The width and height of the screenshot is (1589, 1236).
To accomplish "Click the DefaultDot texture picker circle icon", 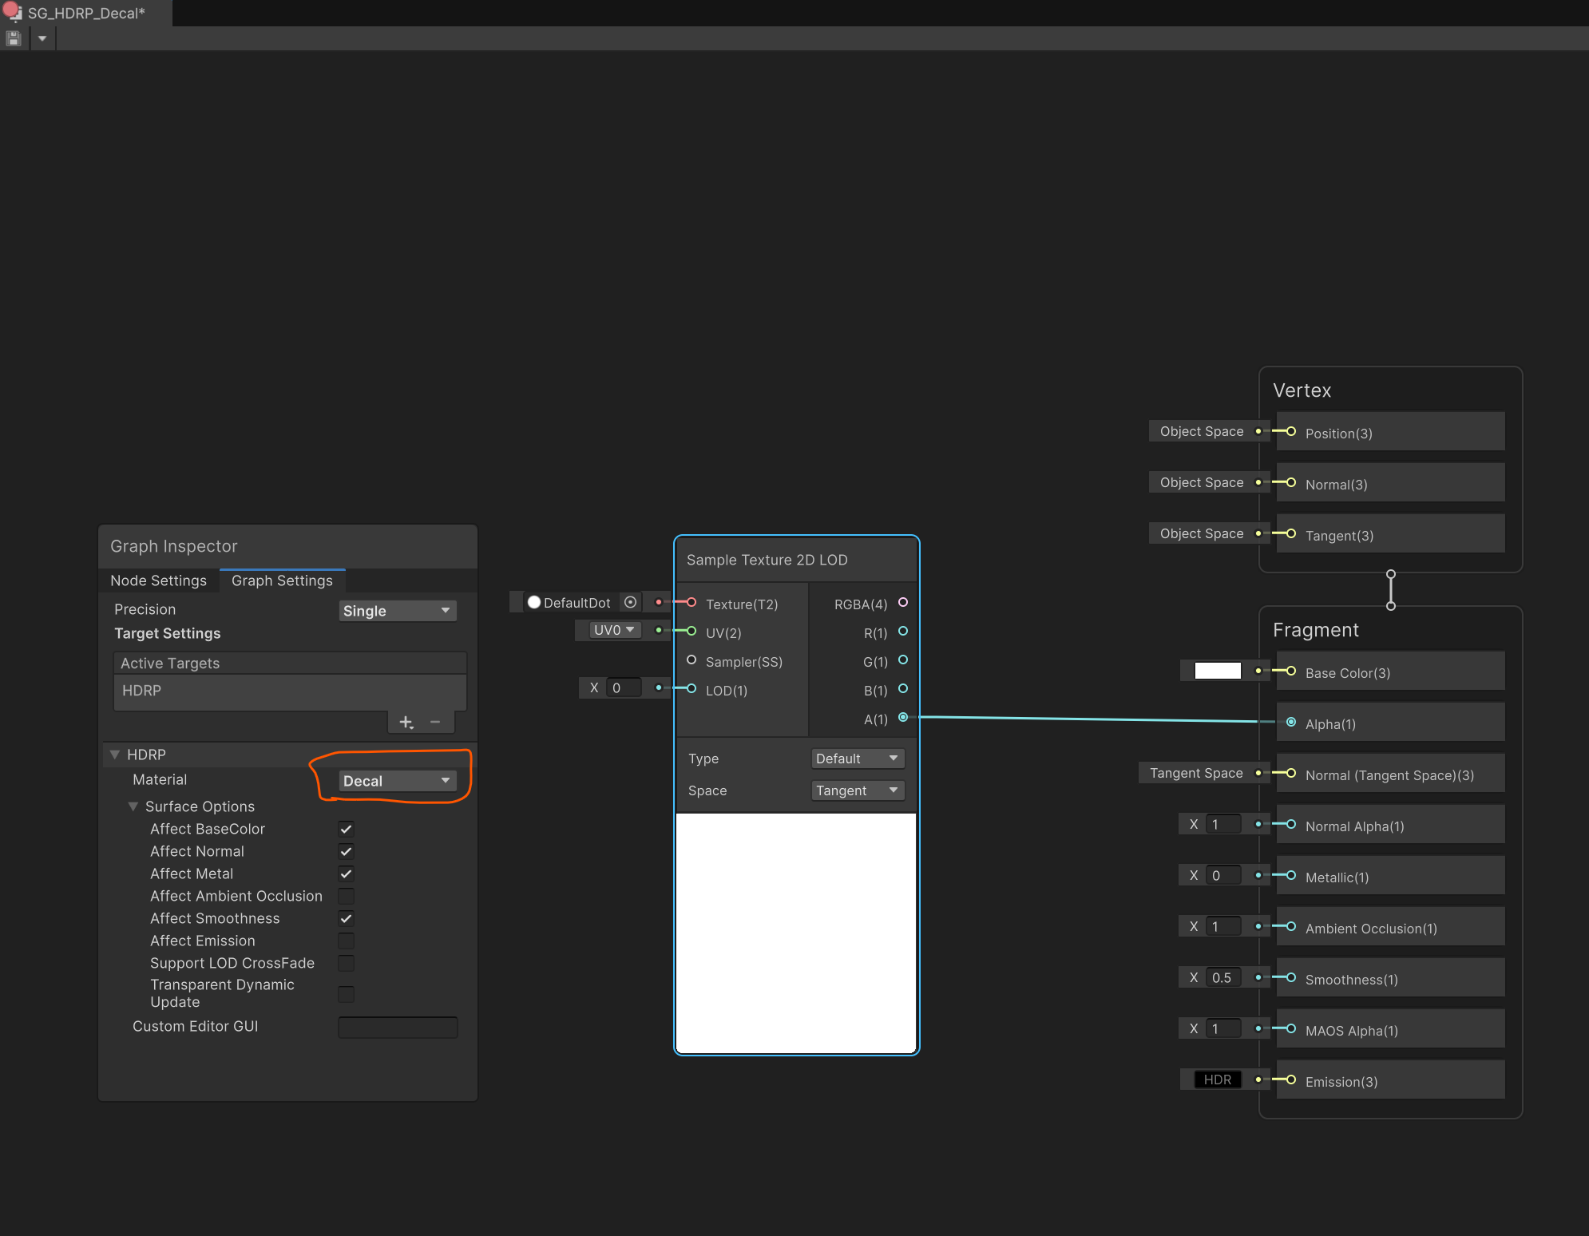I will (x=630, y=603).
